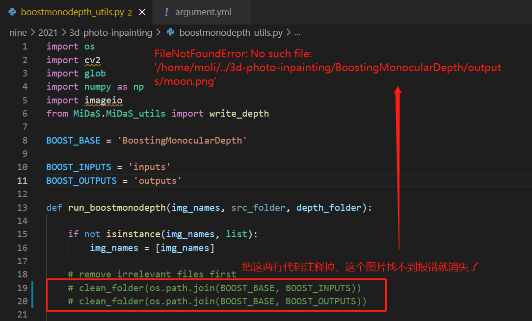Screen dimensions: 532x321
Task: Click the 'os' module on line 1
Action: pos(90,47)
